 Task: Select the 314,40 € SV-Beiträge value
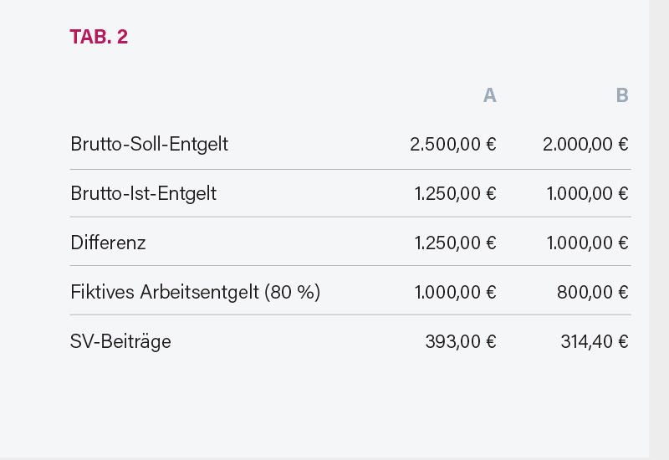[x=594, y=341]
